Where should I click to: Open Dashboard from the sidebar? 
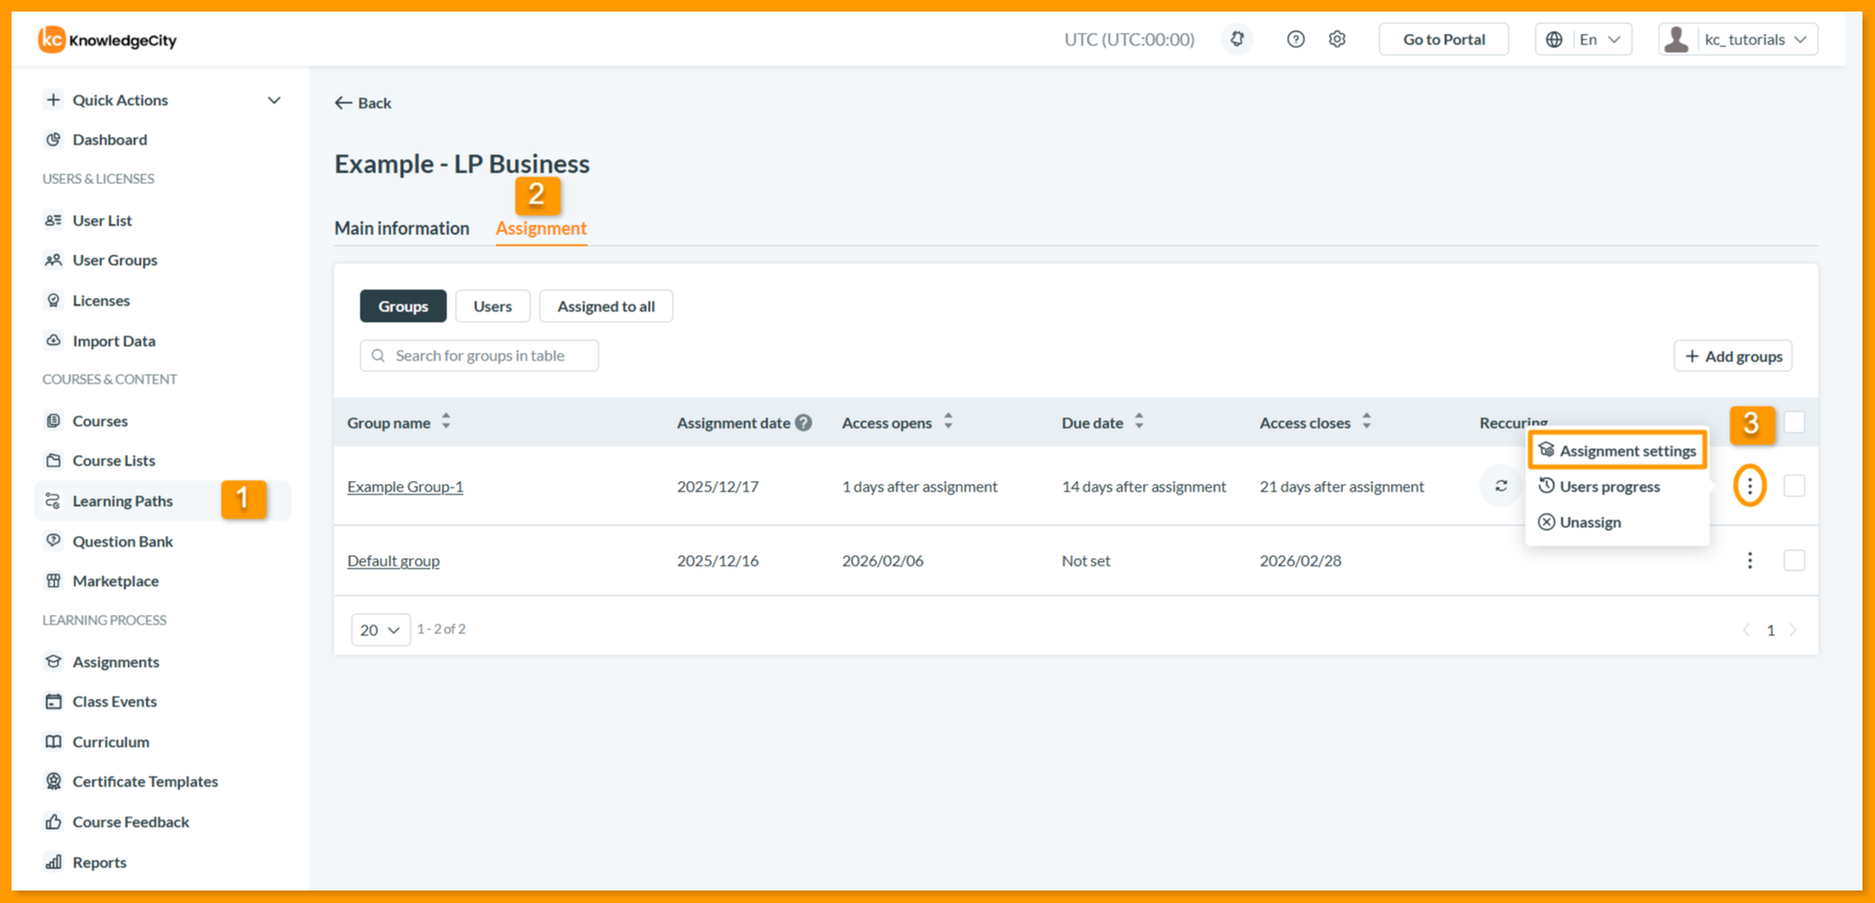coord(110,140)
